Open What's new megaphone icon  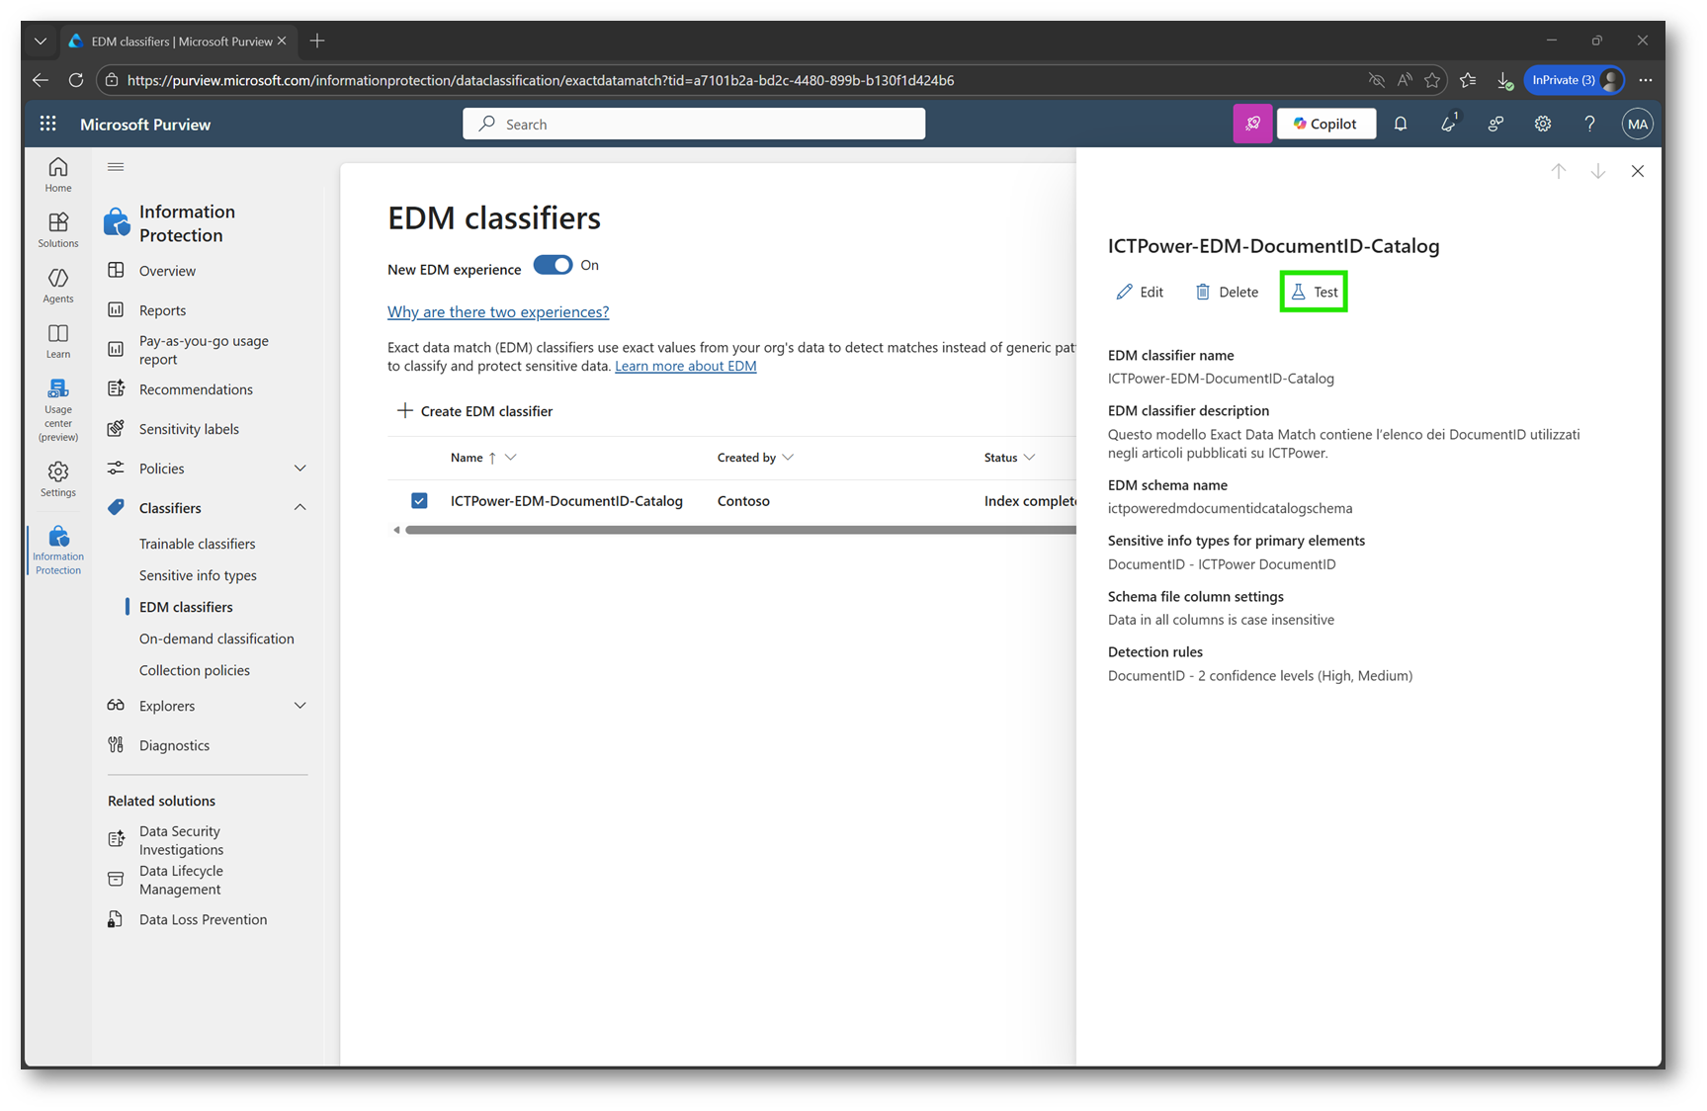tap(1448, 124)
